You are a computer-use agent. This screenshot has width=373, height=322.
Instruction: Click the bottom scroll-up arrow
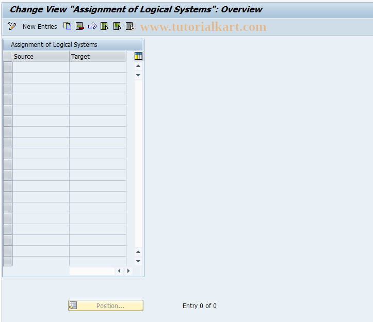pos(138,252)
